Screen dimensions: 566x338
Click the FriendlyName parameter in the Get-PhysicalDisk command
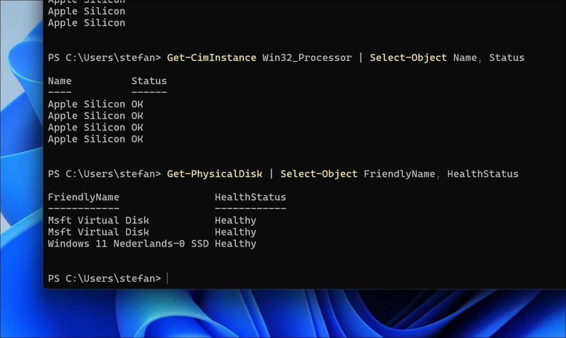[399, 174]
